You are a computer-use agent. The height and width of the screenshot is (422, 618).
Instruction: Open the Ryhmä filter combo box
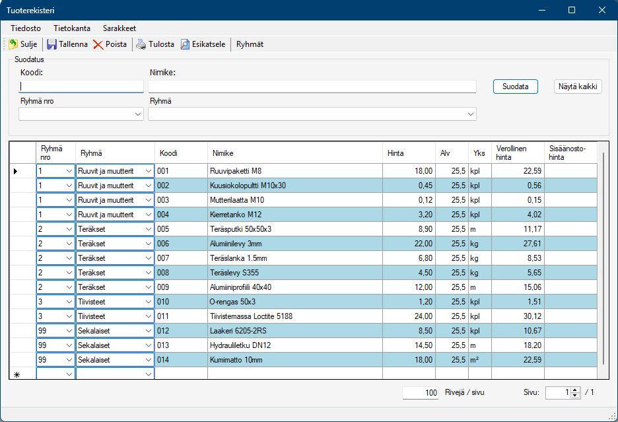[x=471, y=114]
